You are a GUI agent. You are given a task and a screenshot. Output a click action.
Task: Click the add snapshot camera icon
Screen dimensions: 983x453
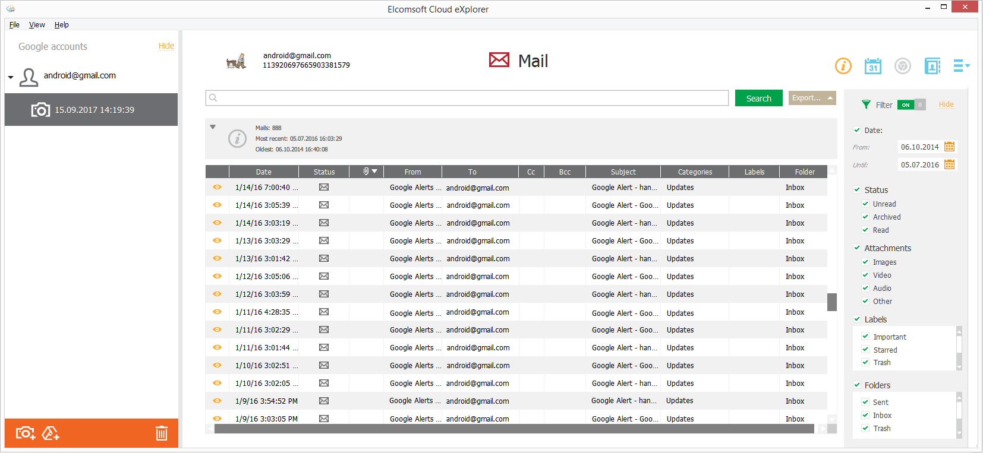pyautogui.click(x=25, y=433)
